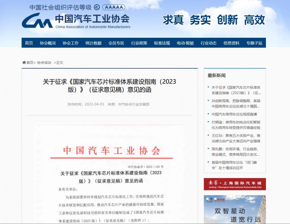Open 会员专区 from navigation bar
Image resolution: width=290 pixels, height=224 pixels.
click(116, 43)
